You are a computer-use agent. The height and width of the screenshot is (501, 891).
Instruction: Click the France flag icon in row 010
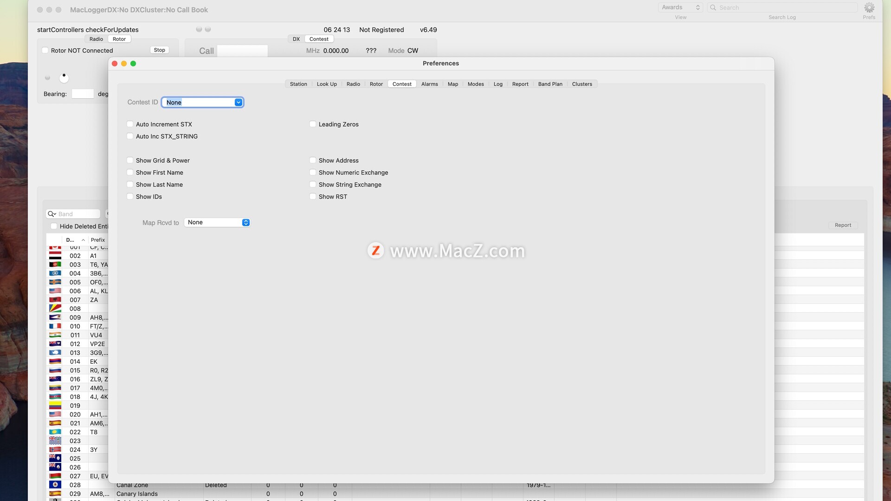point(55,326)
